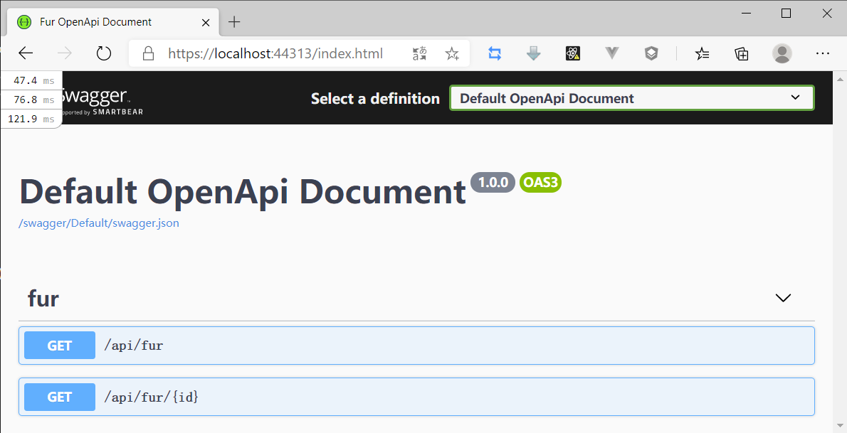Open the React DevTools extension icon
The height and width of the screenshot is (433, 847).
[573, 53]
